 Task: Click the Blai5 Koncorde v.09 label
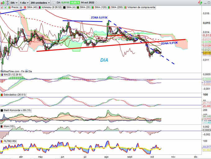pos(17,110)
